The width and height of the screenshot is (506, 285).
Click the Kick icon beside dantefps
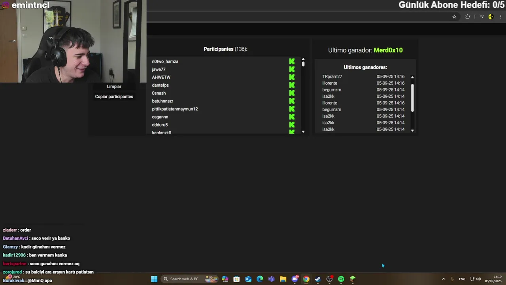[x=292, y=85]
